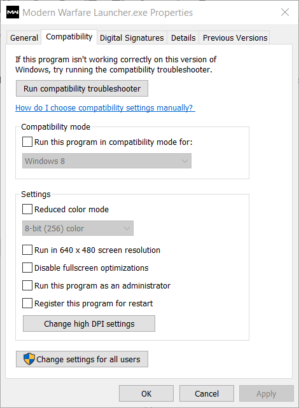Confirm with the OK button

(146, 393)
